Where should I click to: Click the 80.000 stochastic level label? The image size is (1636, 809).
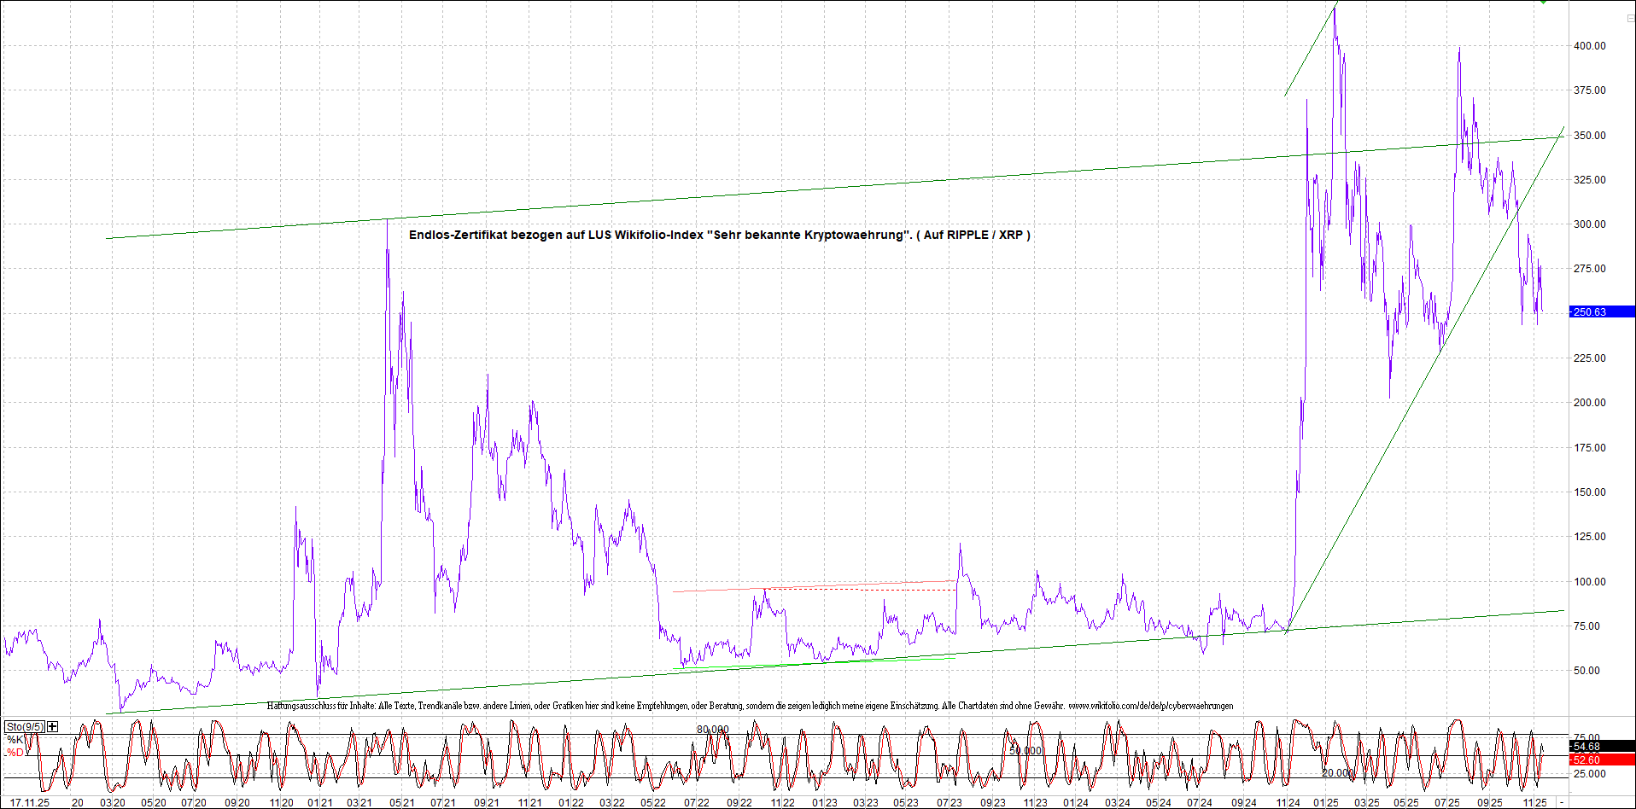point(712,730)
